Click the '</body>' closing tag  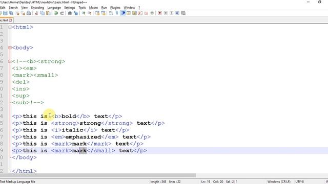(x=24, y=157)
